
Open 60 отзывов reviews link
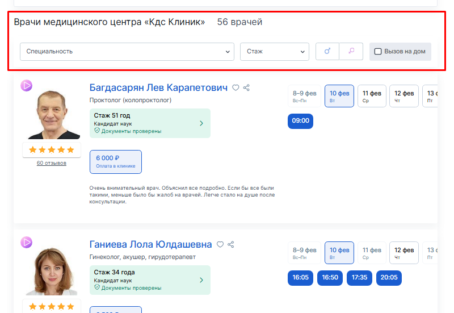pyautogui.click(x=52, y=163)
